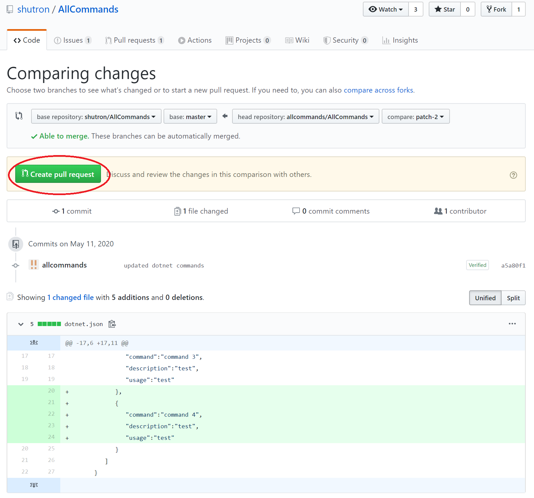Switch to Split diff view

coord(513,298)
